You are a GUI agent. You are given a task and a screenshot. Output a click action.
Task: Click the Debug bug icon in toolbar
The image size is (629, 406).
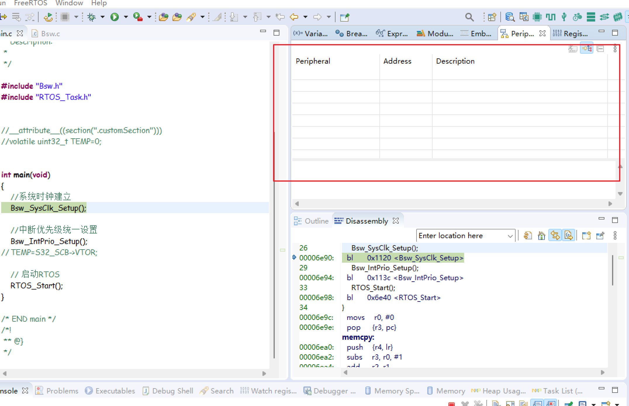(x=91, y=17)
